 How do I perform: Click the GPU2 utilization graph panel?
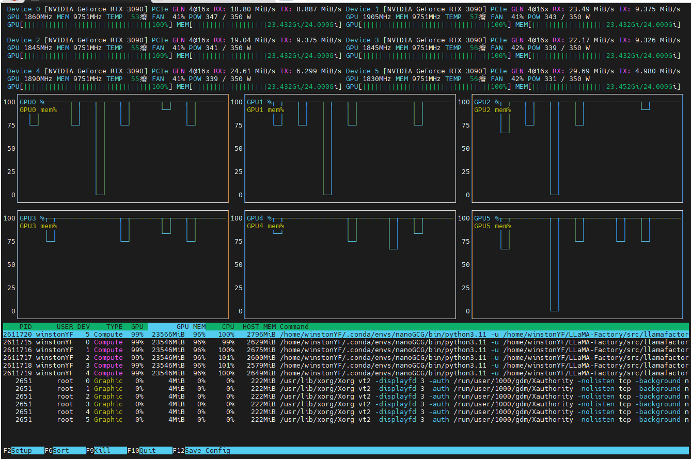coord(577,149)
